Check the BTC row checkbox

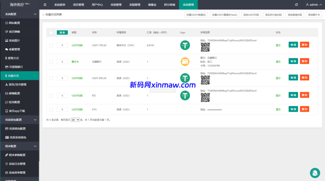(51, 96)
